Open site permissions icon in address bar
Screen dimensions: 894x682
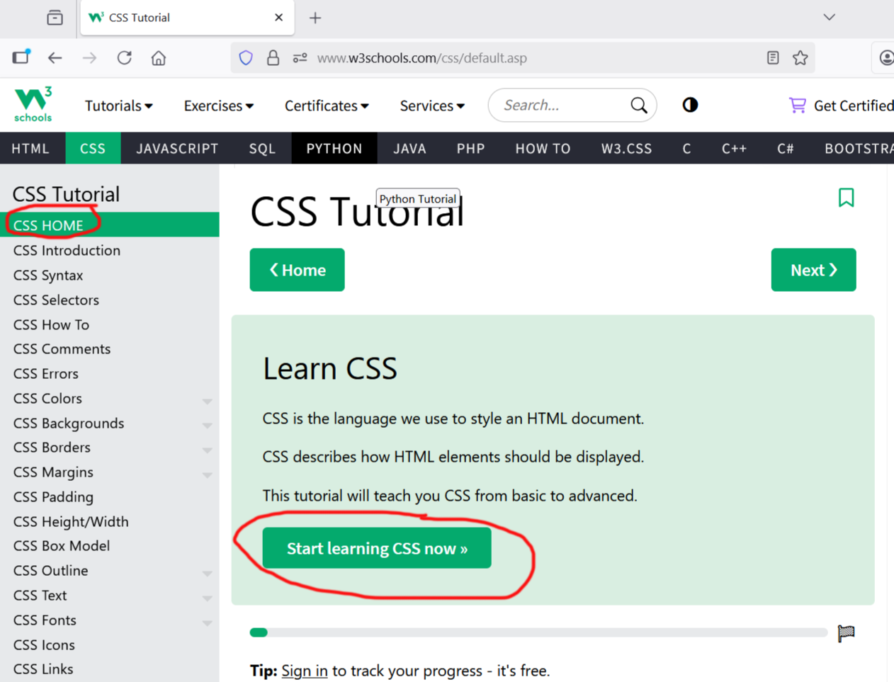pos(300,58)
